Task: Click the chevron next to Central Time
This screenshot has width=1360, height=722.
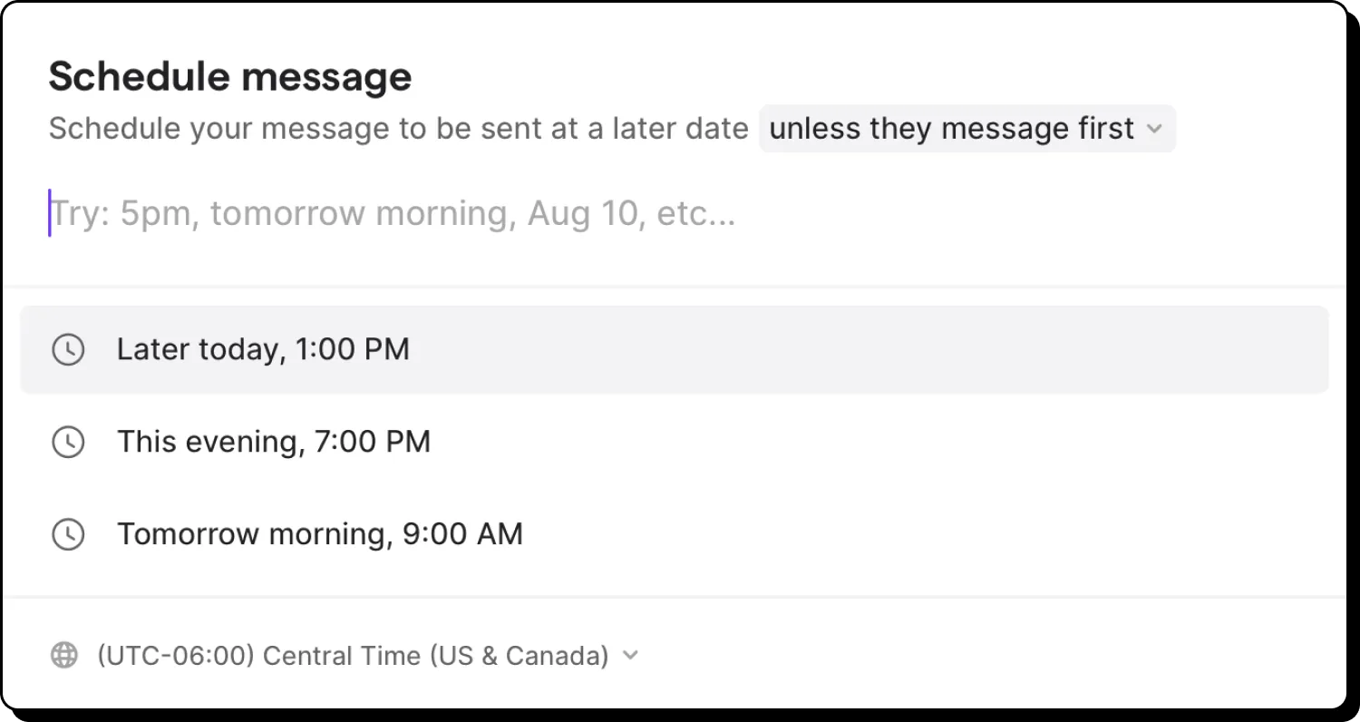Action: [x=631, y=654]
